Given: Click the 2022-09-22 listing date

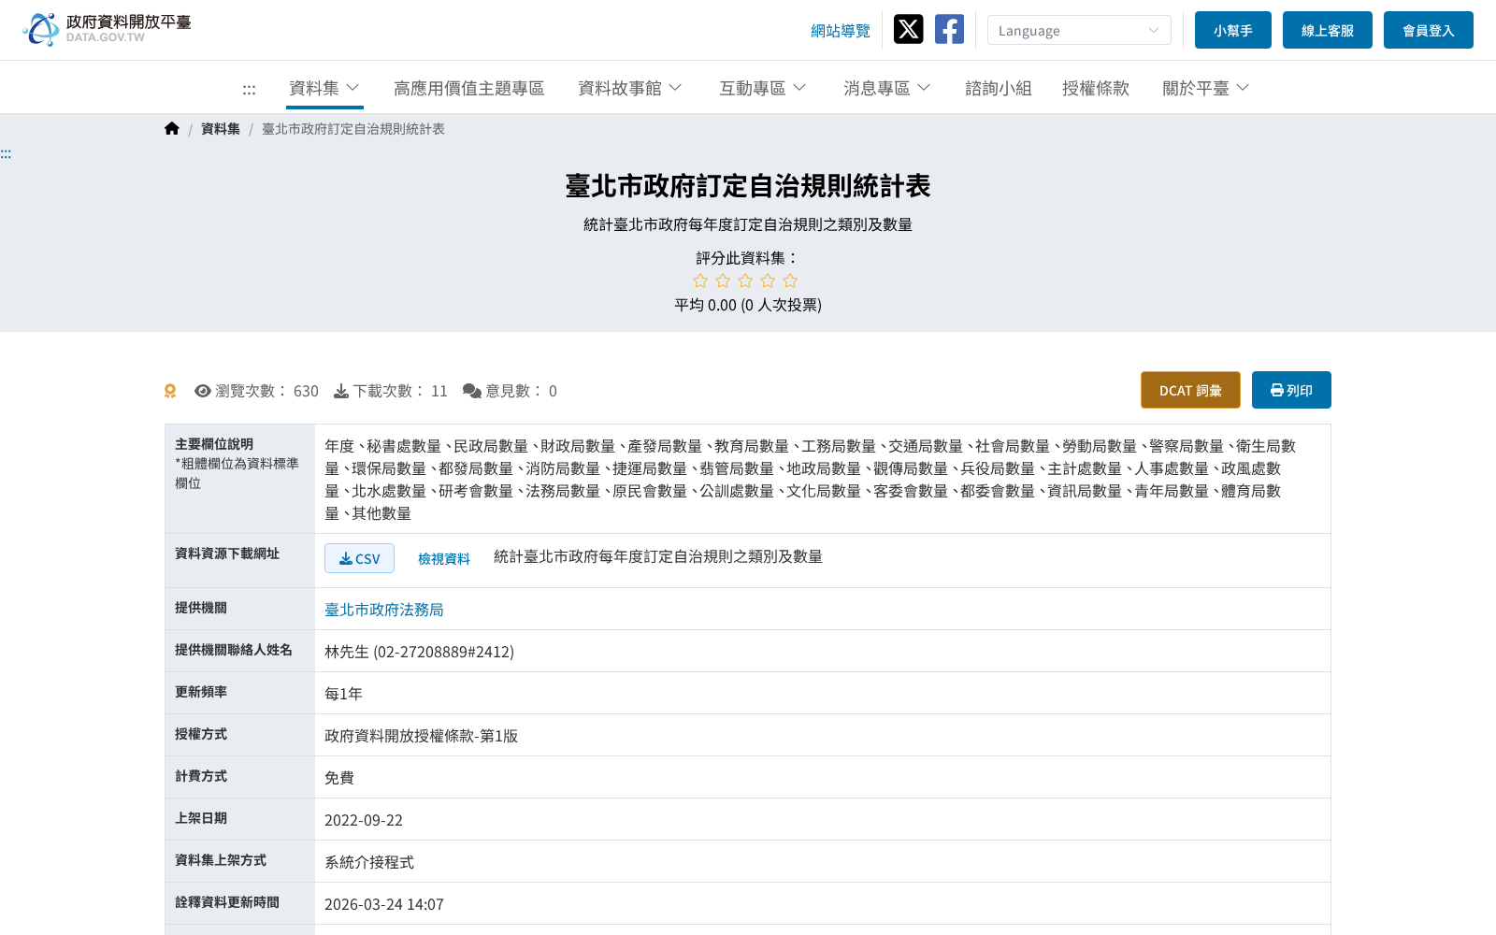Looking at the screenshot, I should point(364,820).
